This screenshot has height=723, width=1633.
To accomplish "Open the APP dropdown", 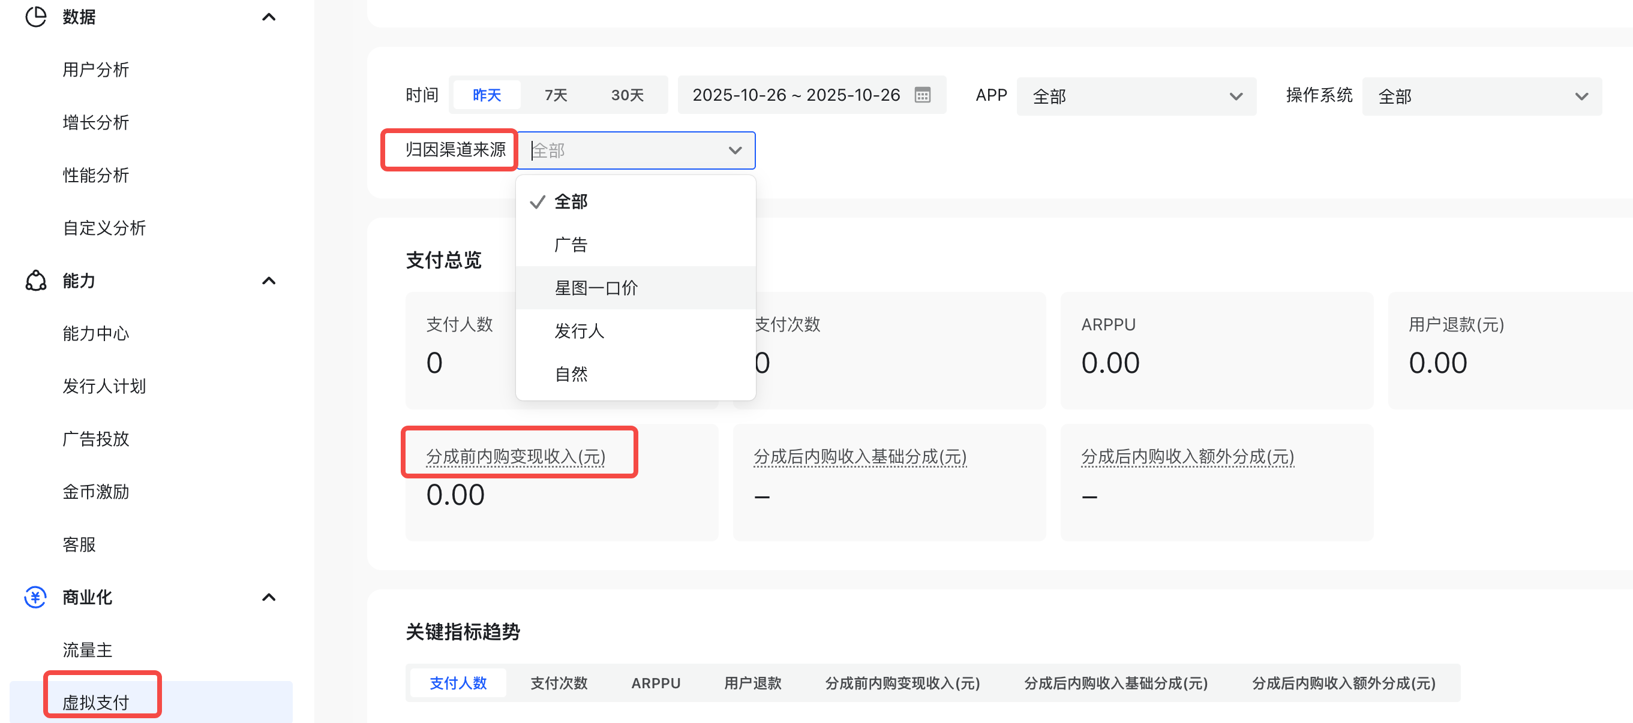I will [1136, 97].
